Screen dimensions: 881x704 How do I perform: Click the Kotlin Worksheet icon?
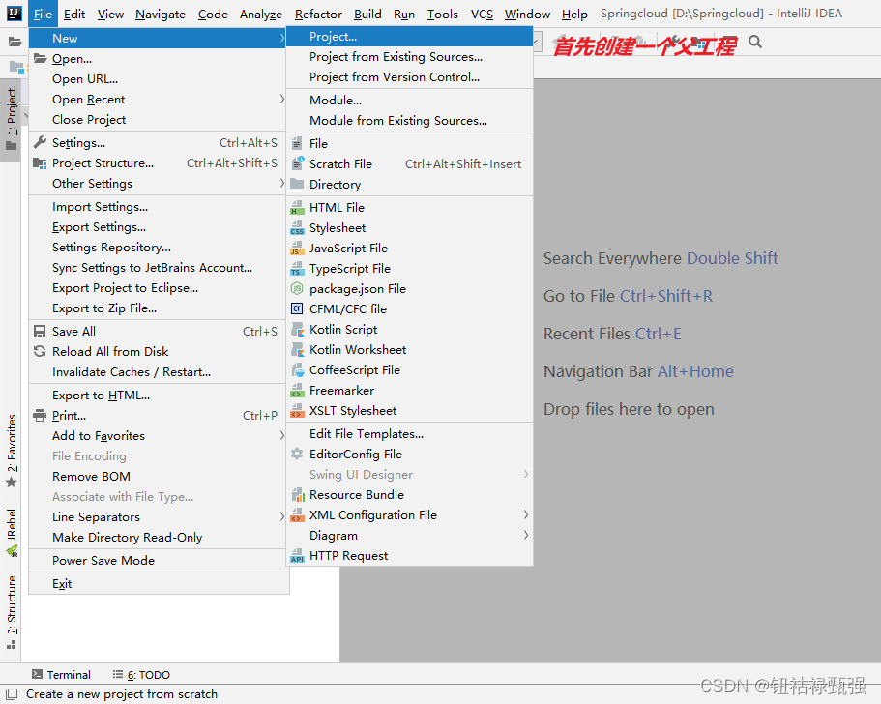pyautogui.click(x=297, y=349)
